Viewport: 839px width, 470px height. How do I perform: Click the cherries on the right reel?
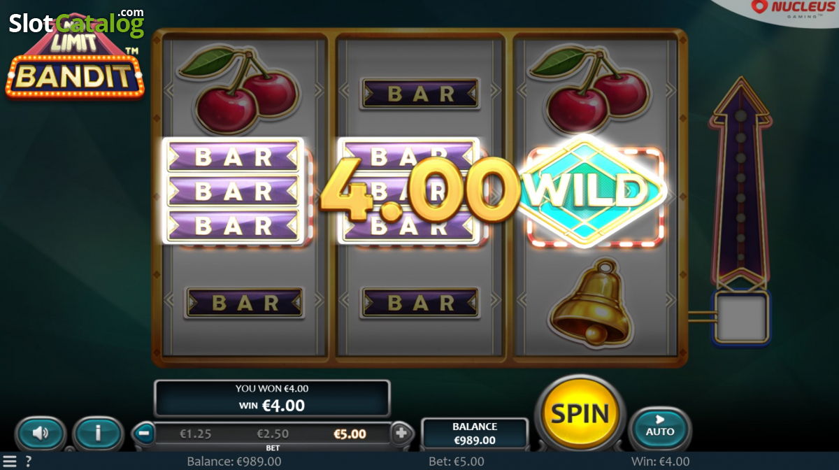tap(591, 87)
